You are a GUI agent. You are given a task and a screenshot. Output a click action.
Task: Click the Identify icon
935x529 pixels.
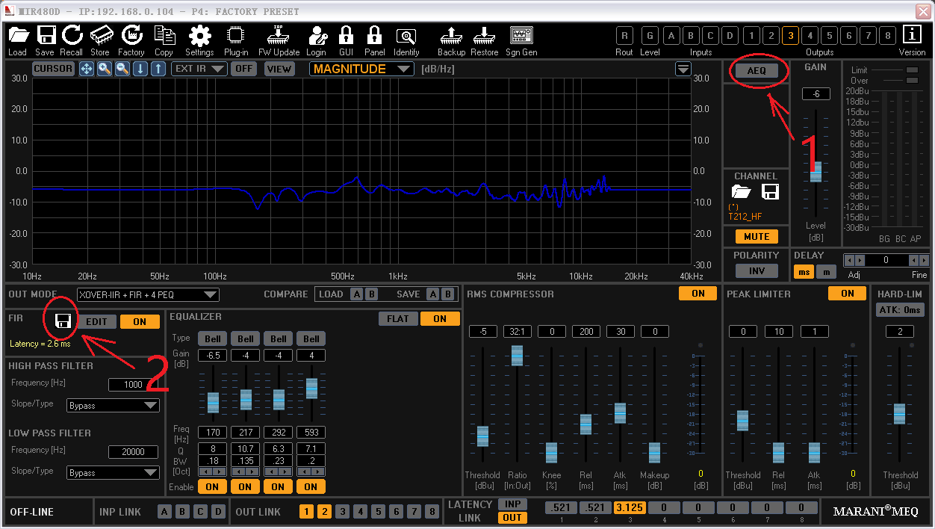pyautogui.click(x=406, y=35)
